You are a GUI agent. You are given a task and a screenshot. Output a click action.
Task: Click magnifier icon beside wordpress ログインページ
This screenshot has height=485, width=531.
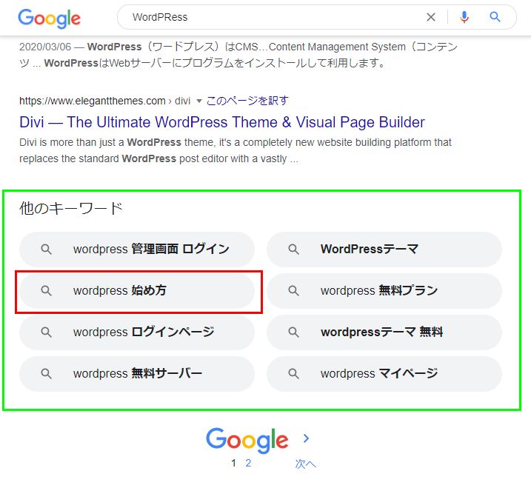point(46,332)
